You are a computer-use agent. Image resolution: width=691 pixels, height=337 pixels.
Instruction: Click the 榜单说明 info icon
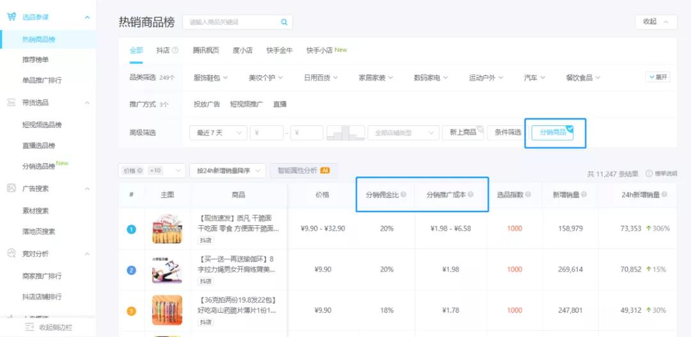click(x=649, y=173)
